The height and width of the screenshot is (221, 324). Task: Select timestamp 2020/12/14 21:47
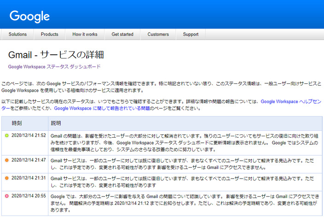tap(29, 160)
